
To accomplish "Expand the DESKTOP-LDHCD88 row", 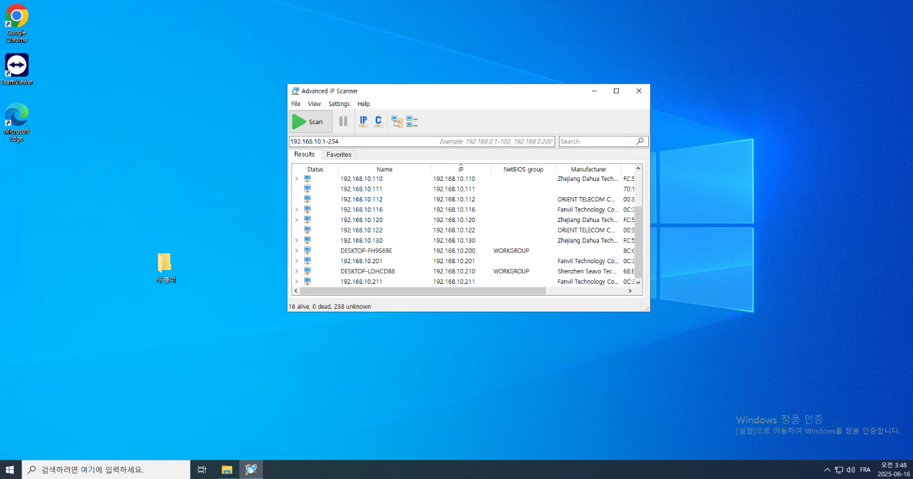I will 297,271.
